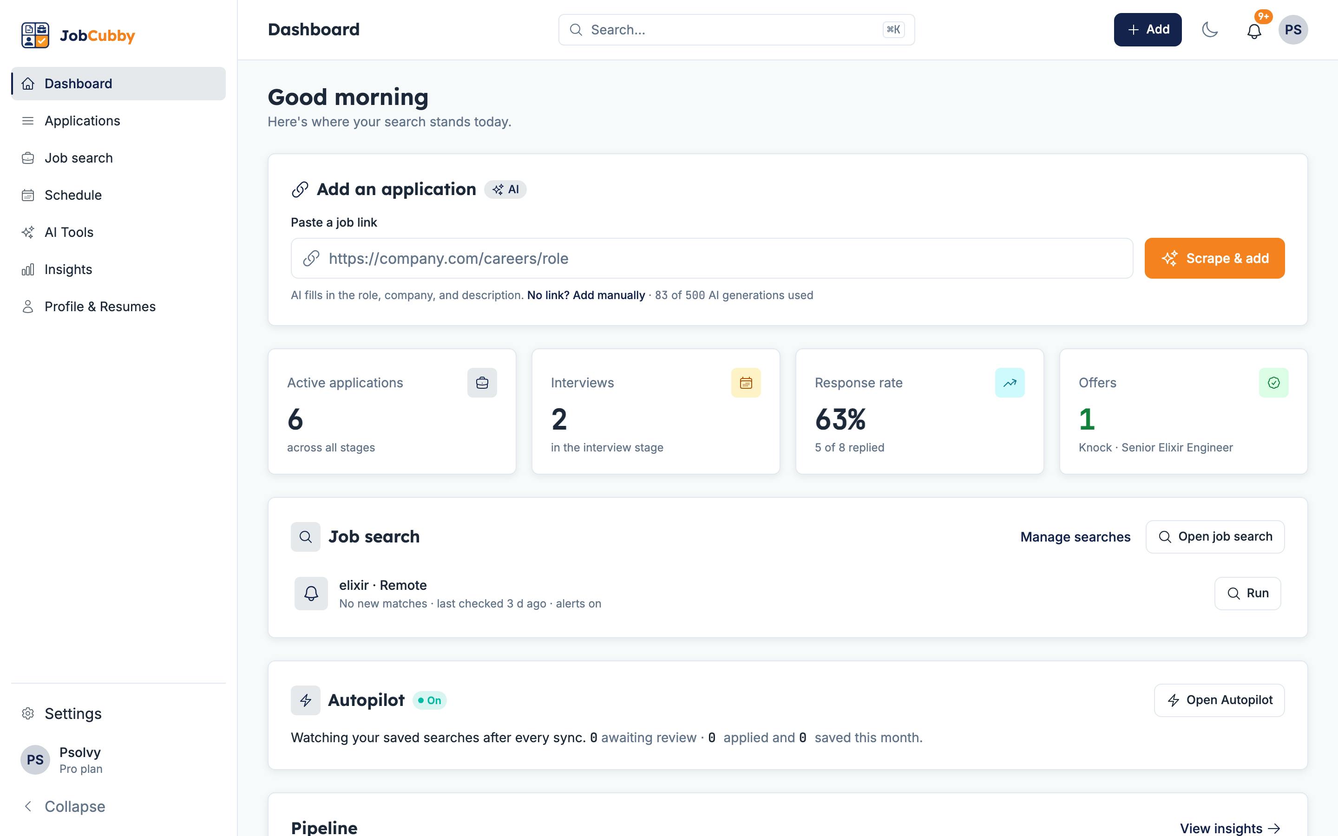This screenshot has width=1338, height=836.
Task: Open the Active applications card
Action: point(392,411)
